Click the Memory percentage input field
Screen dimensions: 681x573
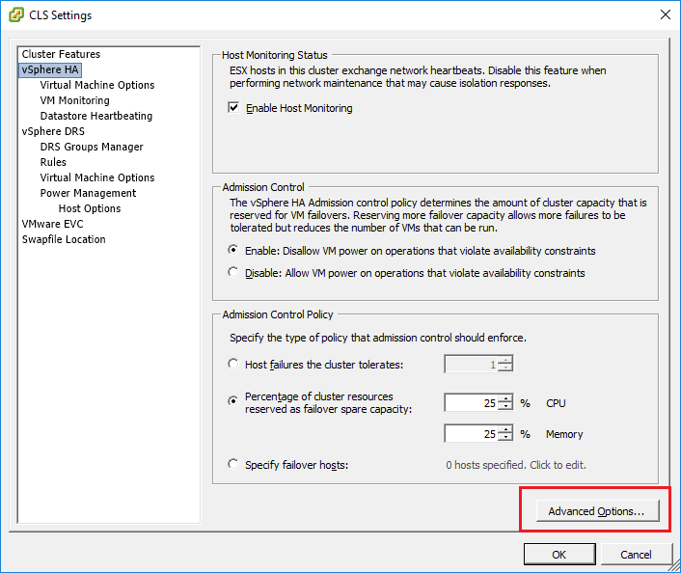pos(472,433)
